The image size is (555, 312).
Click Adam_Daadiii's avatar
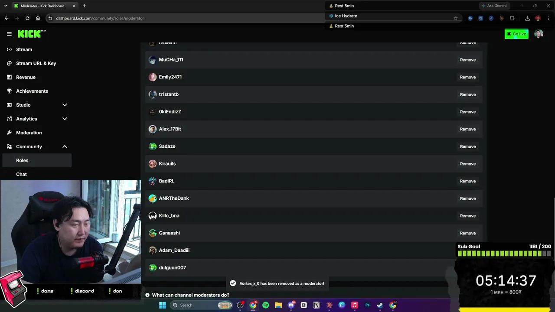(x=153, y=250)
